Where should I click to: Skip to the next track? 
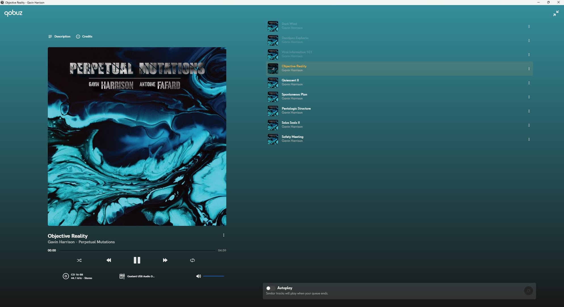(165, 260)
